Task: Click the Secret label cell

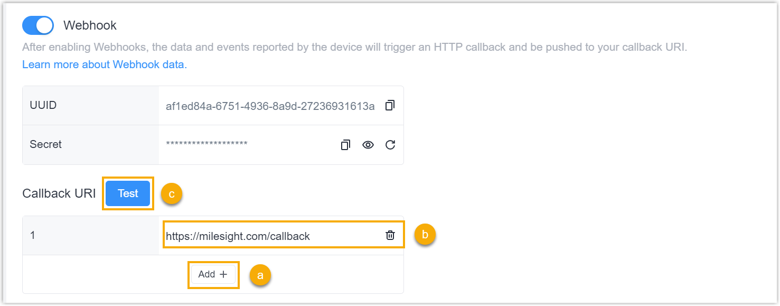Action: [x=46, y=145]
